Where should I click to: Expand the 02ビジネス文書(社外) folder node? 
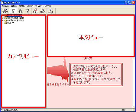click(3, 18)
